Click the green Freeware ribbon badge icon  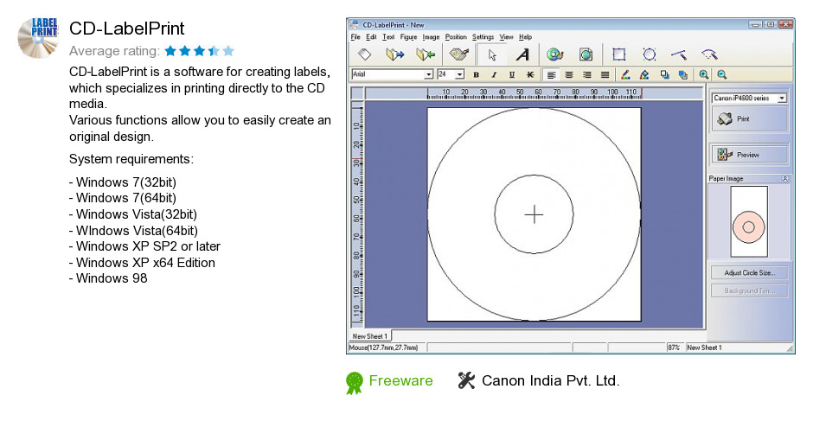tap(355, 383)
